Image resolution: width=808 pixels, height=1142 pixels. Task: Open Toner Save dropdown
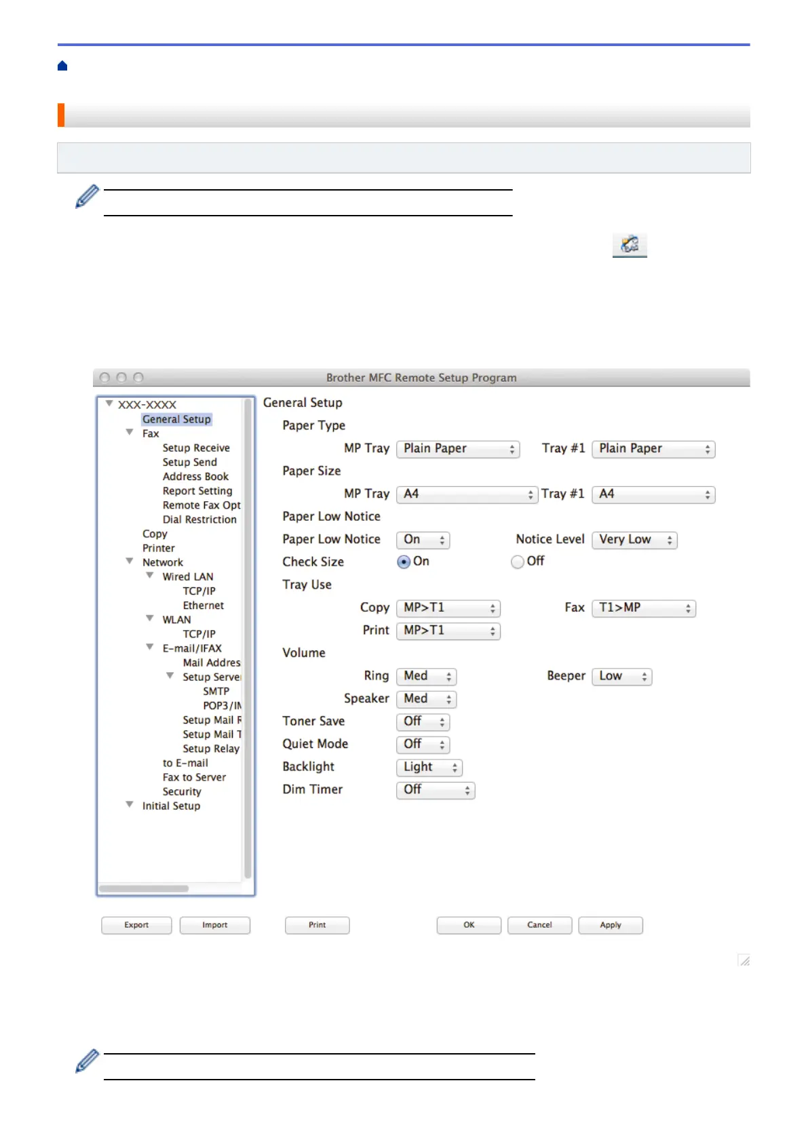coord(423,722)
